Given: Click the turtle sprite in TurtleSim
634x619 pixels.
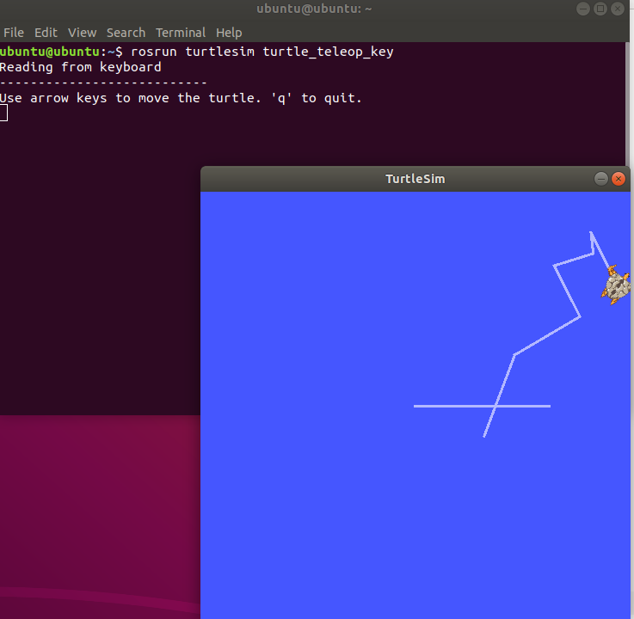Looking at the screenshot, I should [616, 285].
